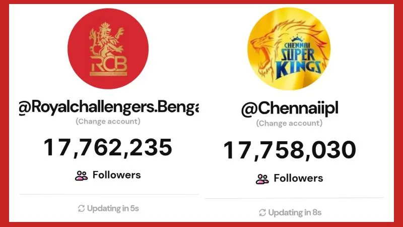The width and height of the screenshot is (403, 227).
Task: Change account under the RCB handle
Action: [108, 122]
